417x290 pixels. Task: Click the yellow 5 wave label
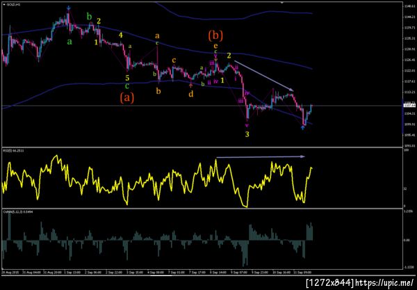(127, 78)
